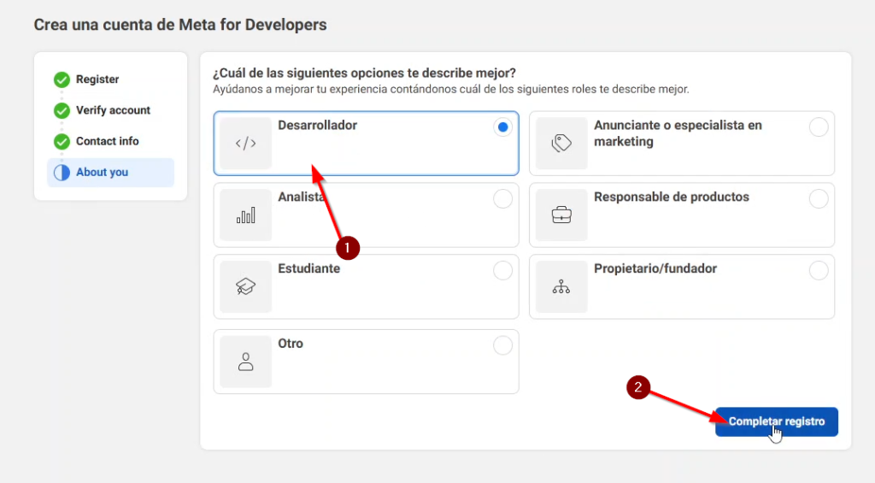Open the Register step
The image size is (875, 483).
97,80
